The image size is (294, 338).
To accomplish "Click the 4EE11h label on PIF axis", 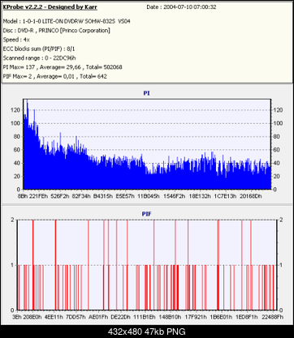I will [54, 317].
